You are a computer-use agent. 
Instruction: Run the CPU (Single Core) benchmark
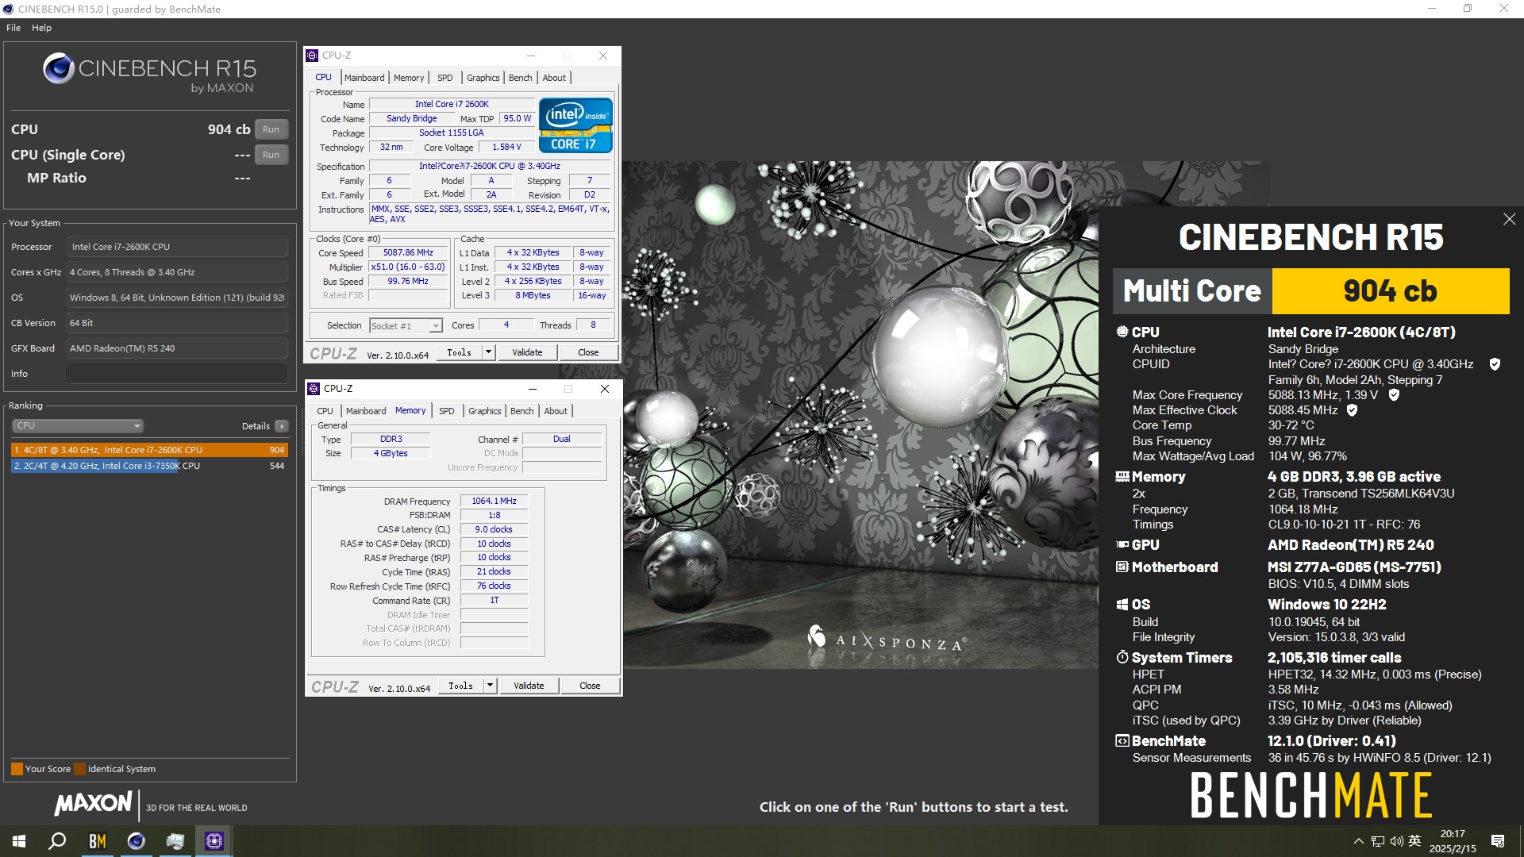[271, 155]
